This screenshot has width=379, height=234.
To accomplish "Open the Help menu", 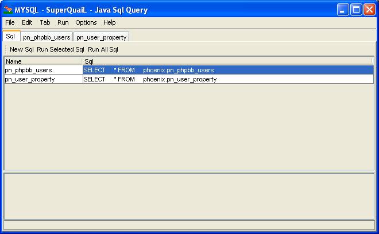I will pos(110,22).
